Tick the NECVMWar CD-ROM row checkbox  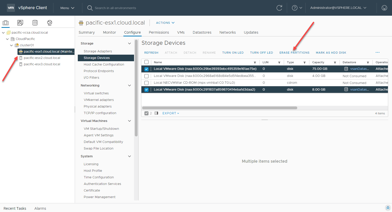click(x=146, y=83)
